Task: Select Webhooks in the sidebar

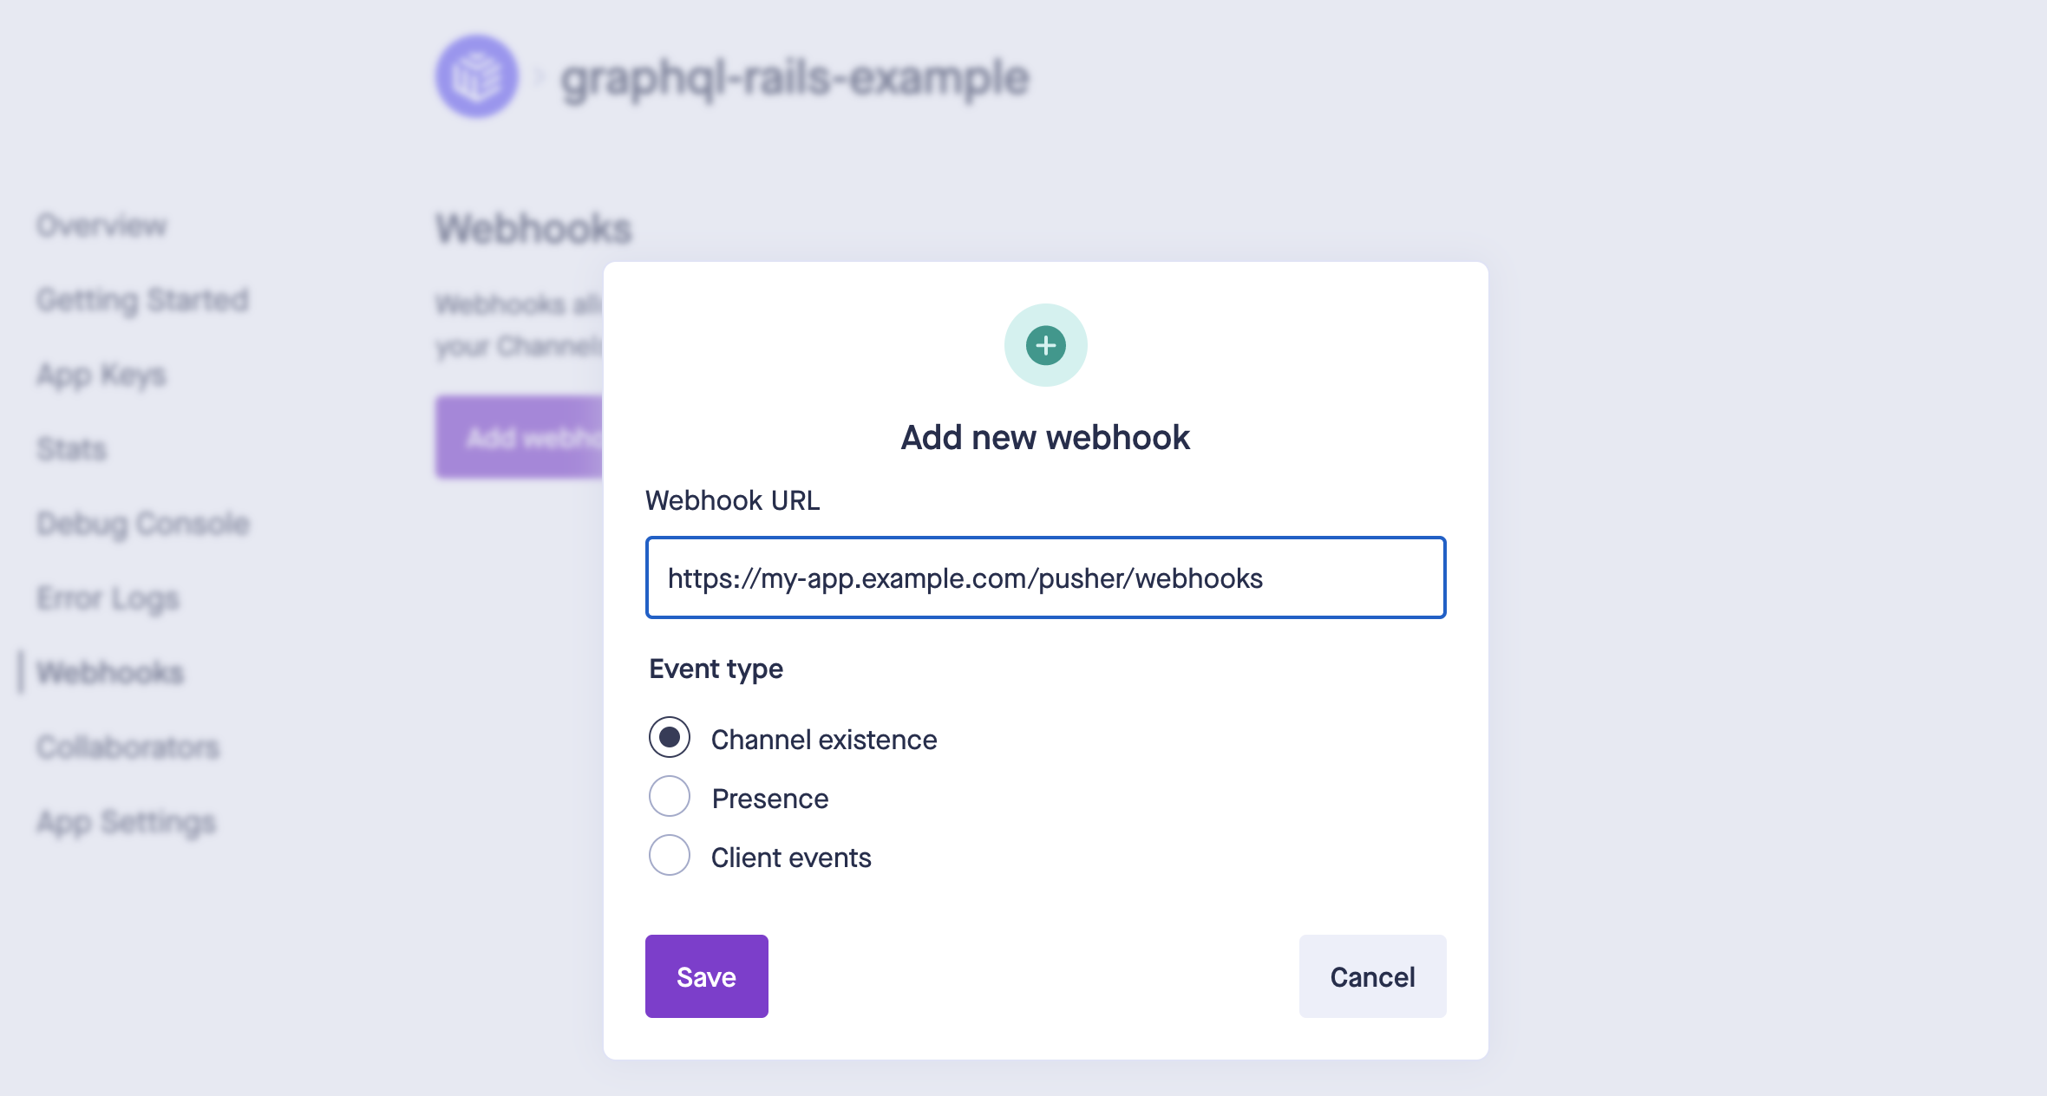Action: [x=110, y=673]
